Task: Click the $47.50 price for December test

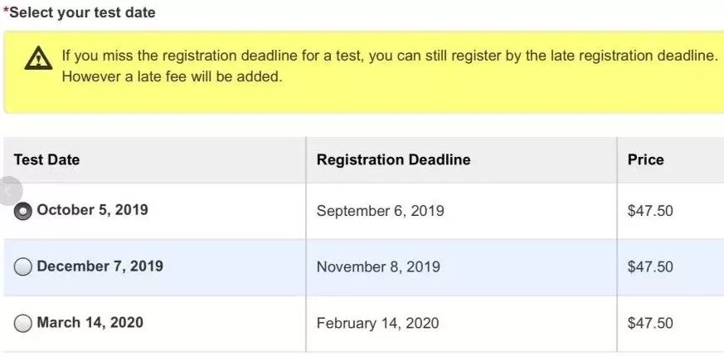Action: coord(650,267)
